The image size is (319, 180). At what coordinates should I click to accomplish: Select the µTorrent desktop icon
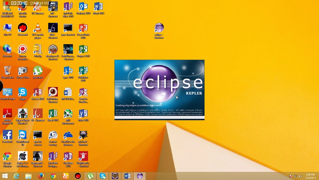[38, 72]
